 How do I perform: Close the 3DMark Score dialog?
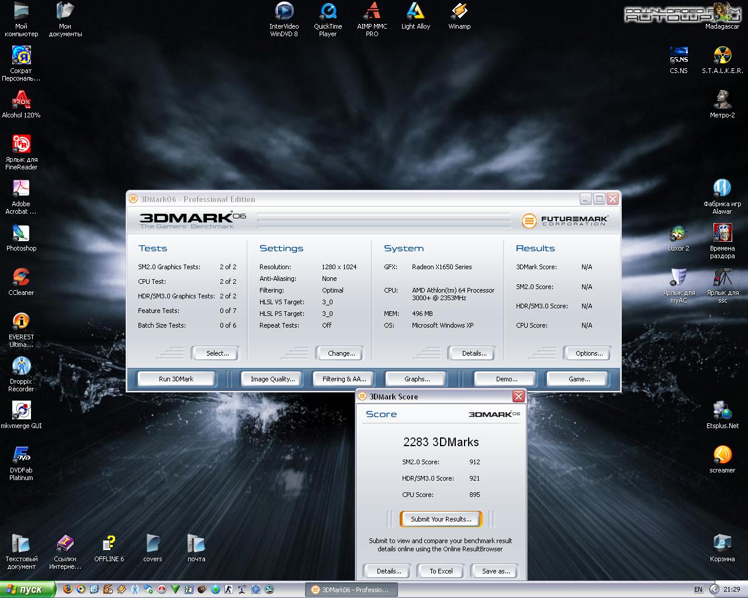[x=518, y=397]
